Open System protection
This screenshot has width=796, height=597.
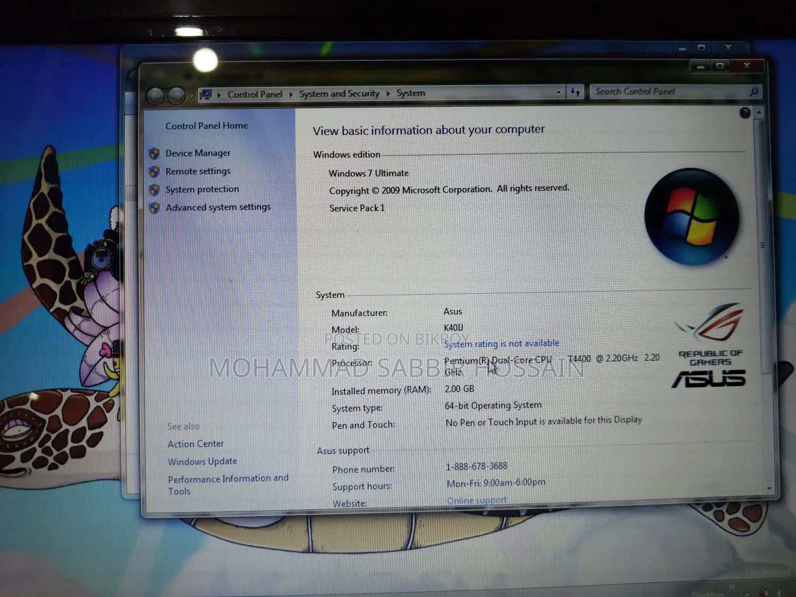point(202,189)
